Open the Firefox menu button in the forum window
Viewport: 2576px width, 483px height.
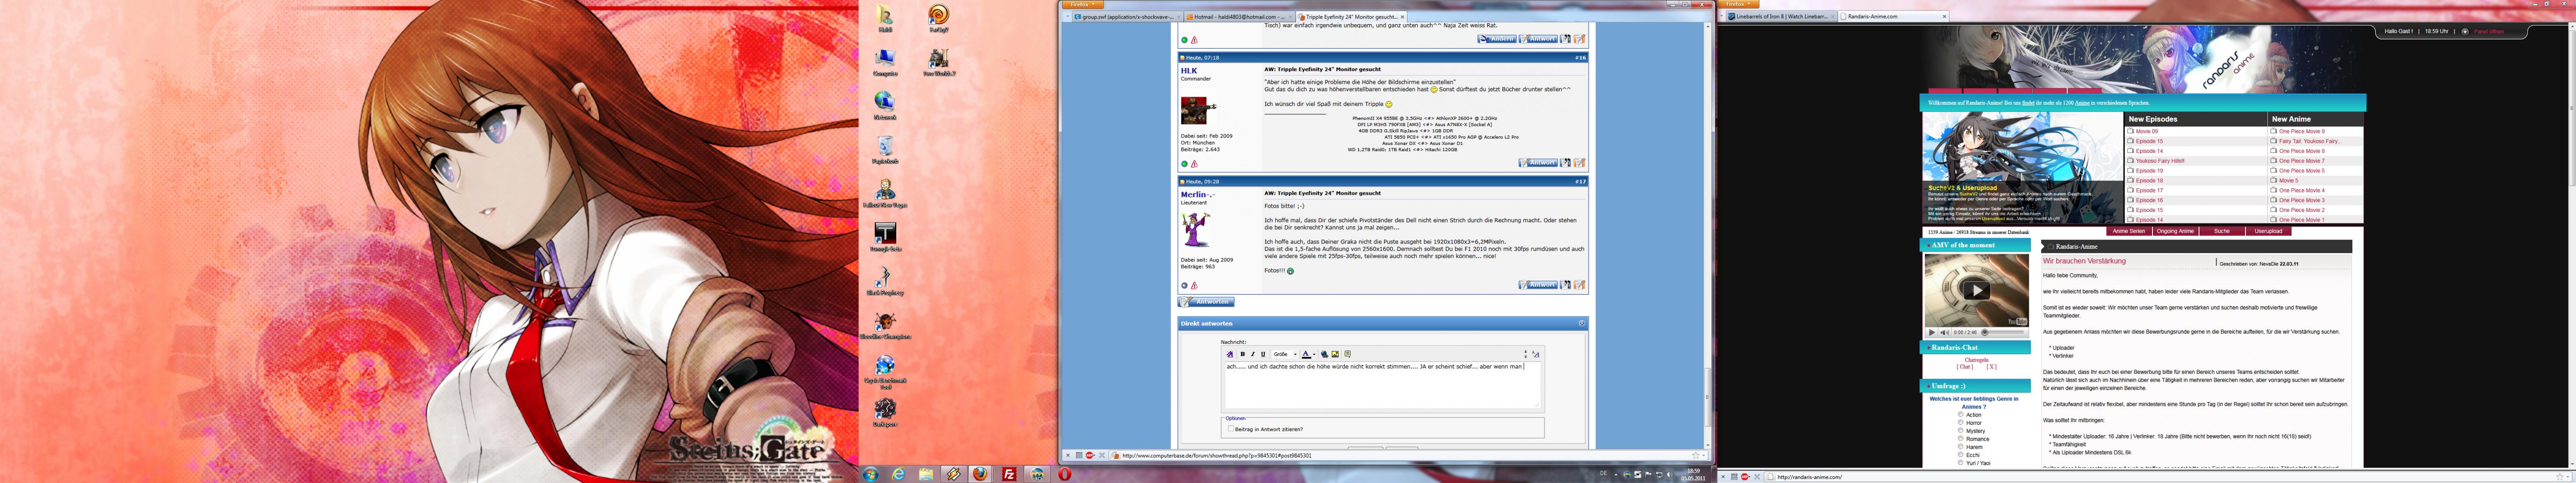(1083, 4)
